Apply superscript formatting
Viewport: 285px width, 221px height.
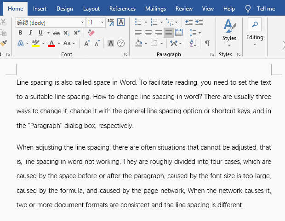pos(77,33)
